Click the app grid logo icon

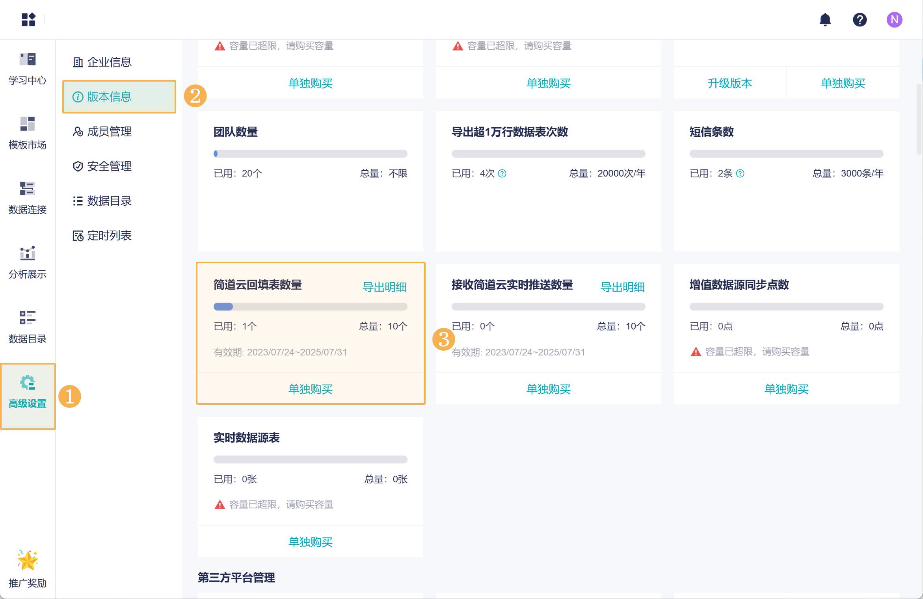tap(28, 20)
